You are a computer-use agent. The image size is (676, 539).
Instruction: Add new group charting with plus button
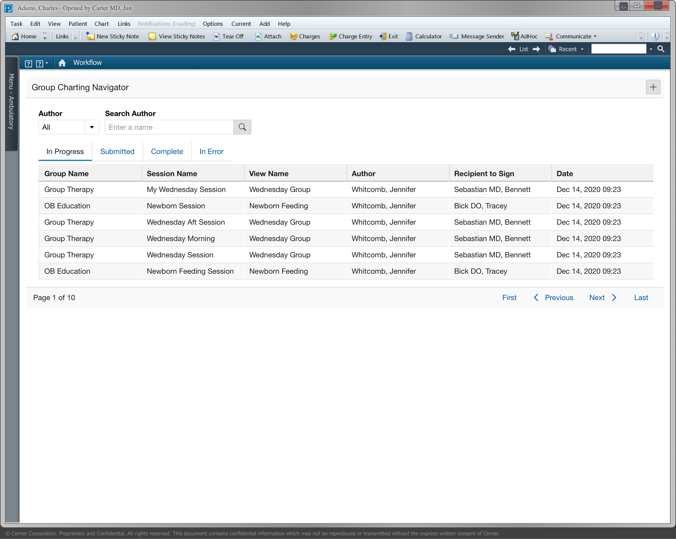pos(653,87)
